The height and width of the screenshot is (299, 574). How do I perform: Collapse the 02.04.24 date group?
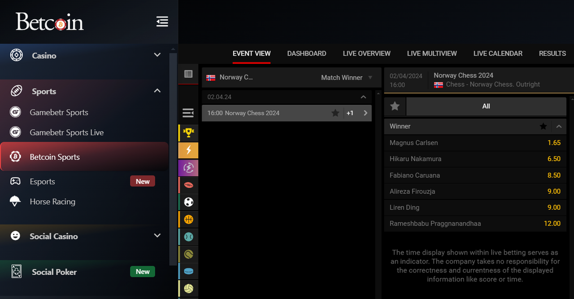tap(363, 97)
